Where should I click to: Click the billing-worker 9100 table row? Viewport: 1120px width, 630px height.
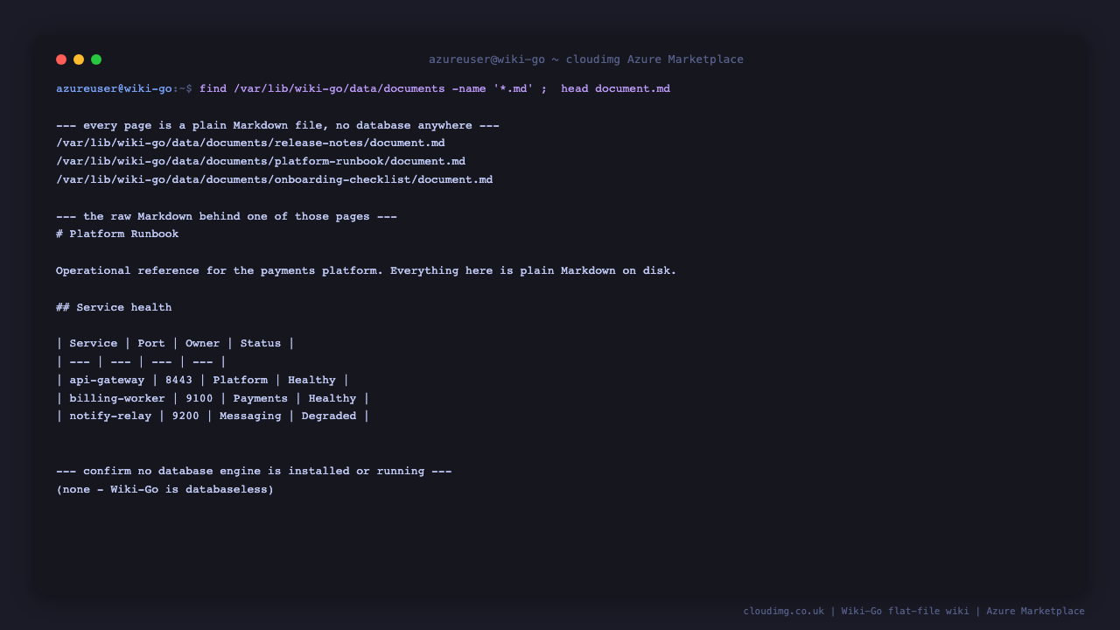[x=213, y=399]
